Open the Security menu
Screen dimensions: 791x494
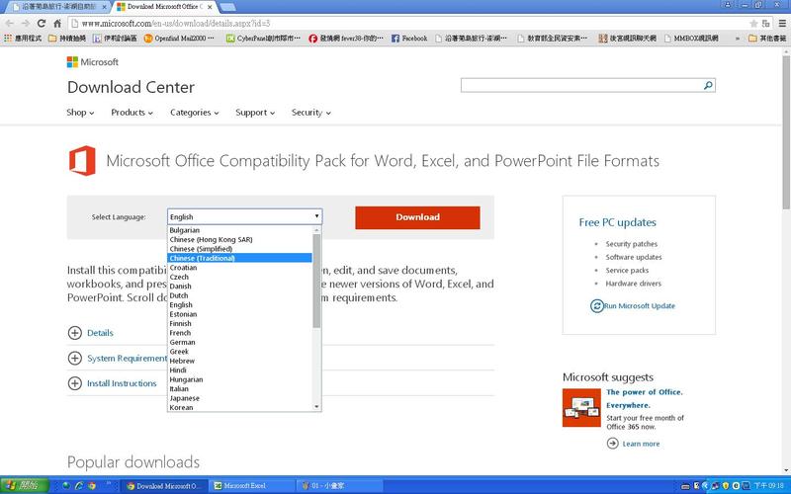310,113
